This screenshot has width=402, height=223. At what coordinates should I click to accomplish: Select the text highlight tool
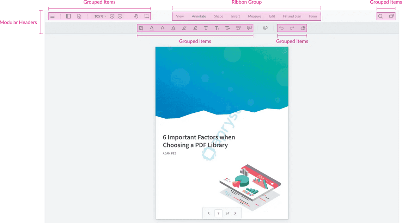(x=141, y=28)
